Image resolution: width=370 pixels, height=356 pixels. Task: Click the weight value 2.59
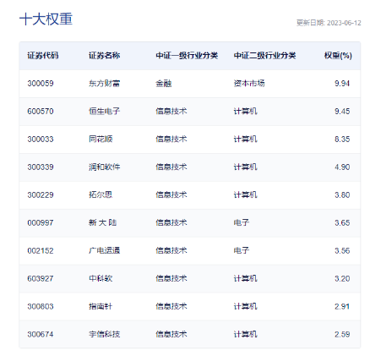342,335
